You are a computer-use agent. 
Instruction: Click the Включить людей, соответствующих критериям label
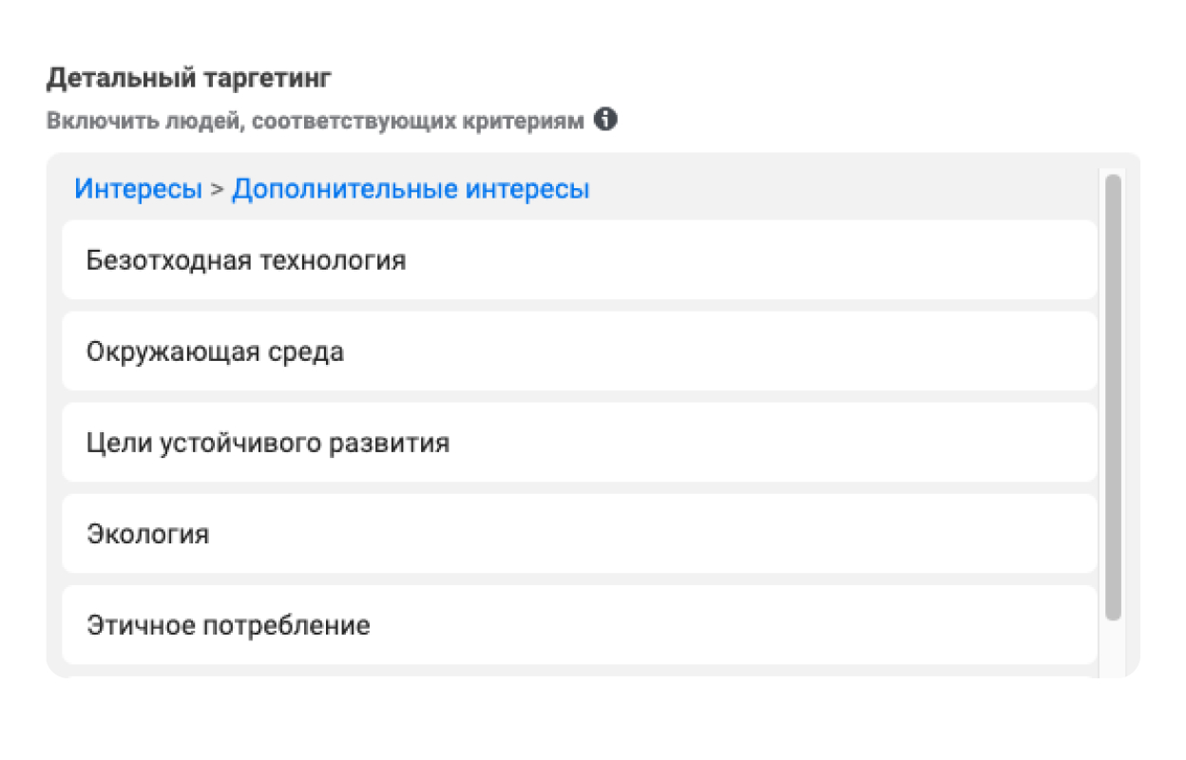(315, 122)
